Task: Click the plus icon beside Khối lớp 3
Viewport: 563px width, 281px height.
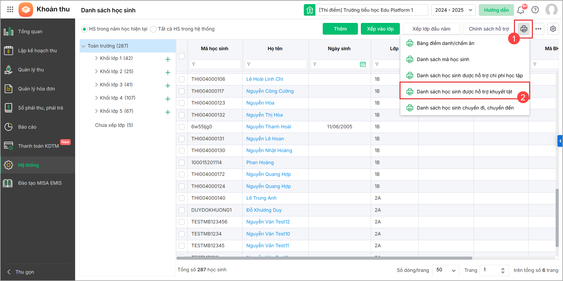Action: coord(168,86)
